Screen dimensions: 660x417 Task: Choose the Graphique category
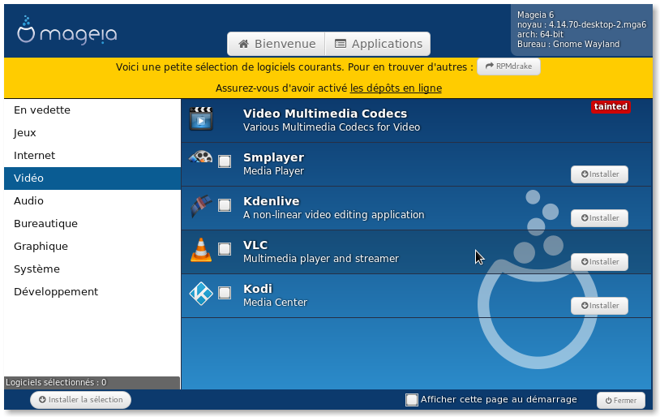(x=92, y=247)
